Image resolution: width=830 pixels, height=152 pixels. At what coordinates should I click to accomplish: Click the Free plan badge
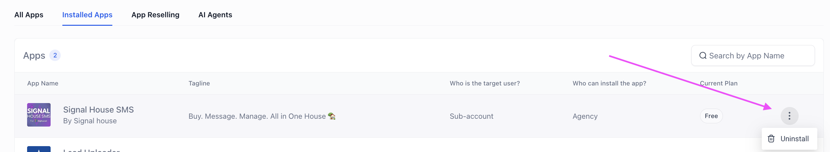(711, 116)
